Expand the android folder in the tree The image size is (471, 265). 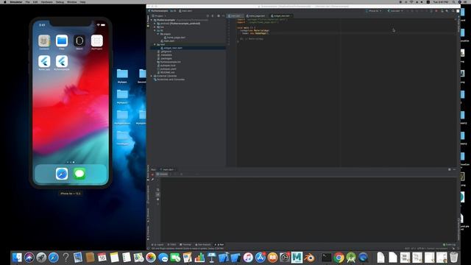(x=155, y=24)
